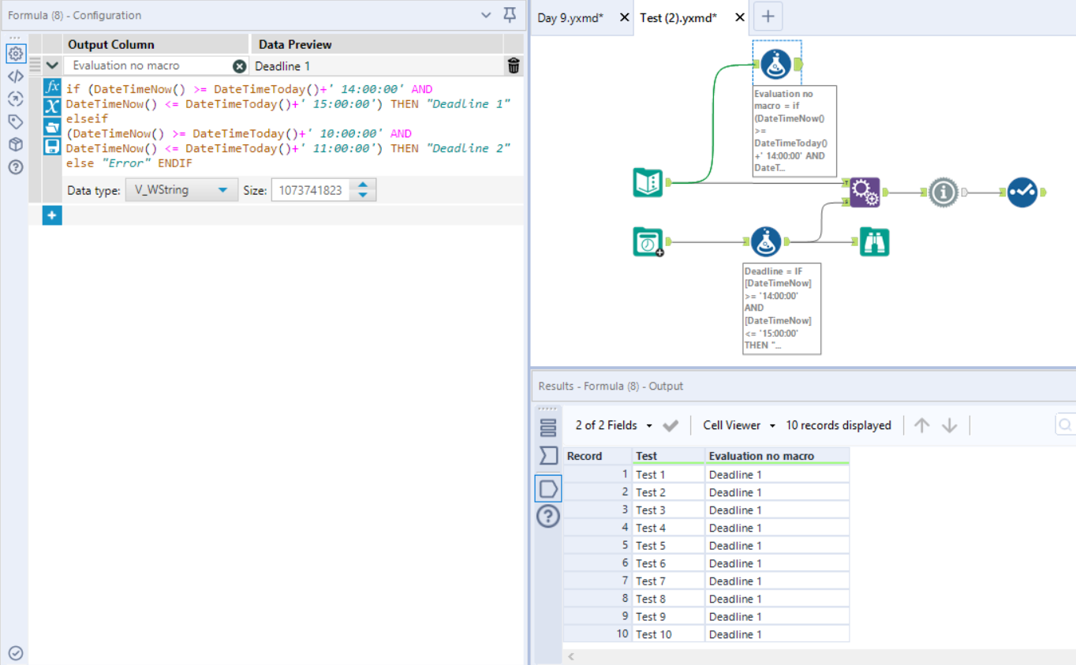Delete the expression with trash icon
This screenshot has width=1076, height=665.
pyautogui.click(x=514, y=65)
